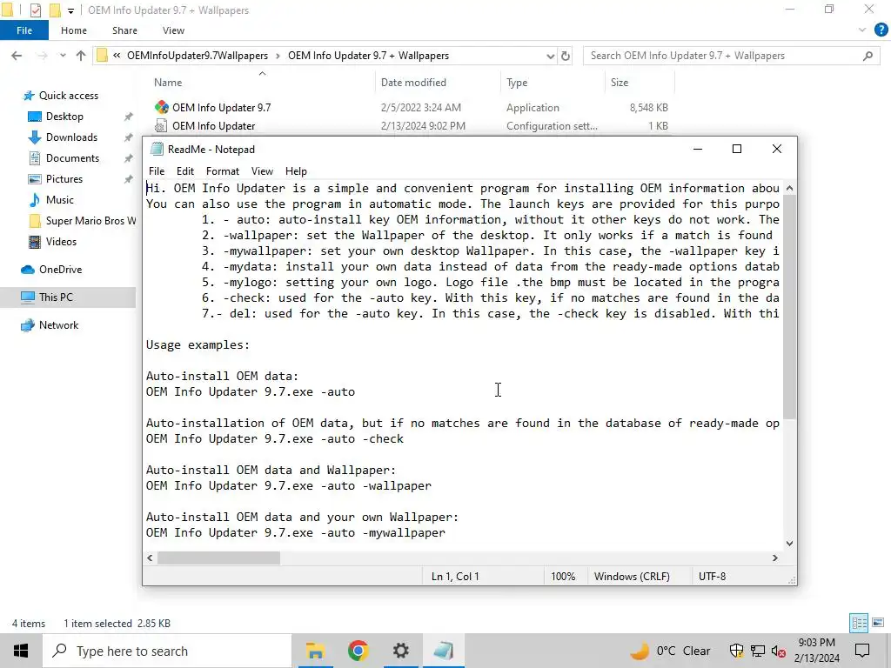The height and width of the screenshot is (668, 891).
Task: Open Quick access in navigation pane
Action: [x=68, y=96]
